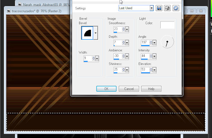Click the Angle value field showing 197
Image resolution: width=212 pixels, height=138 pixels.
click(145, 42)
